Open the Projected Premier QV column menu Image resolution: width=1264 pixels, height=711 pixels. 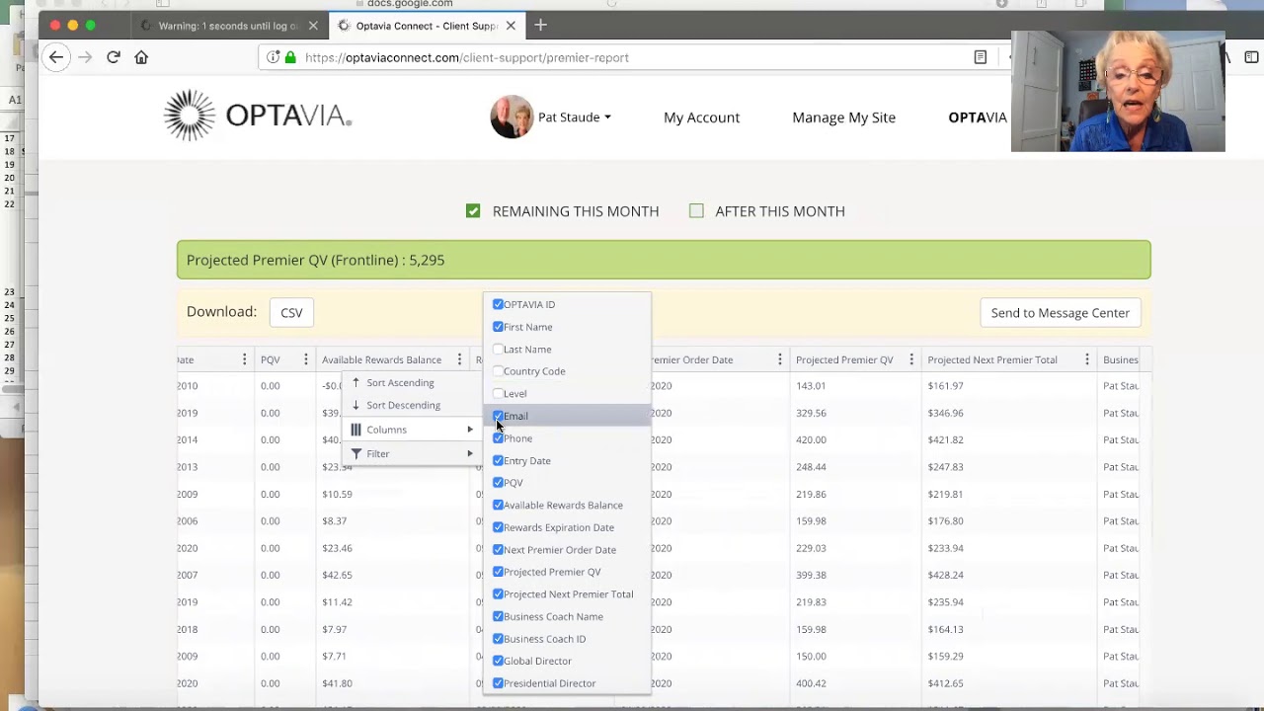(x=911, y=359)
